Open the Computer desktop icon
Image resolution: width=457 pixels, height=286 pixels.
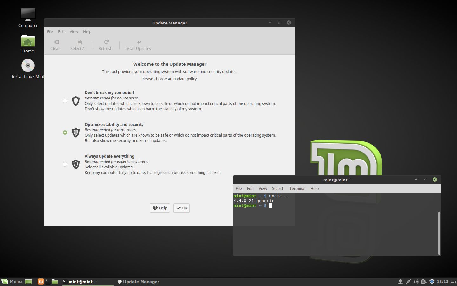tap(28, 18)
